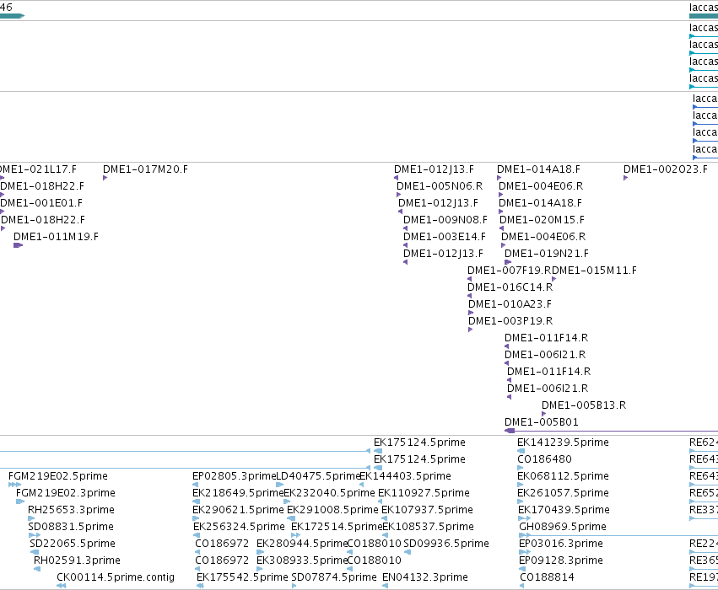Select the EP02805.3prime EST label
Image resolution: width=718 pixels, height=590 pixels.
(x=234, y=476)
